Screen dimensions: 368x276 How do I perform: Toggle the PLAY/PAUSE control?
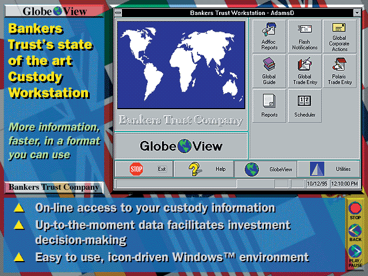355,255
